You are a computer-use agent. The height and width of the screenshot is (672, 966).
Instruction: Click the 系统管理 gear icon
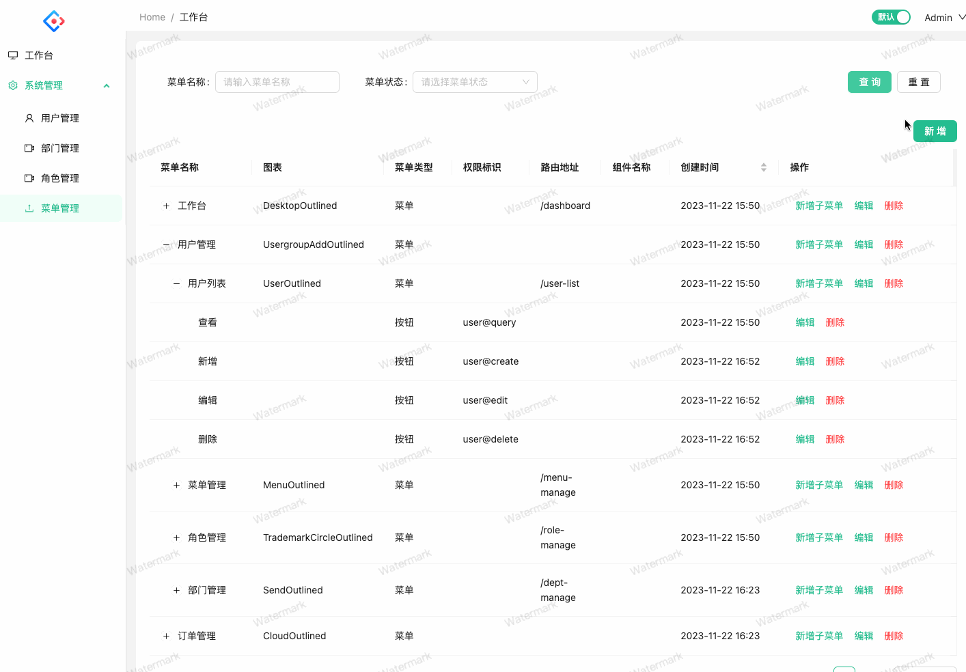coord(12,85)
